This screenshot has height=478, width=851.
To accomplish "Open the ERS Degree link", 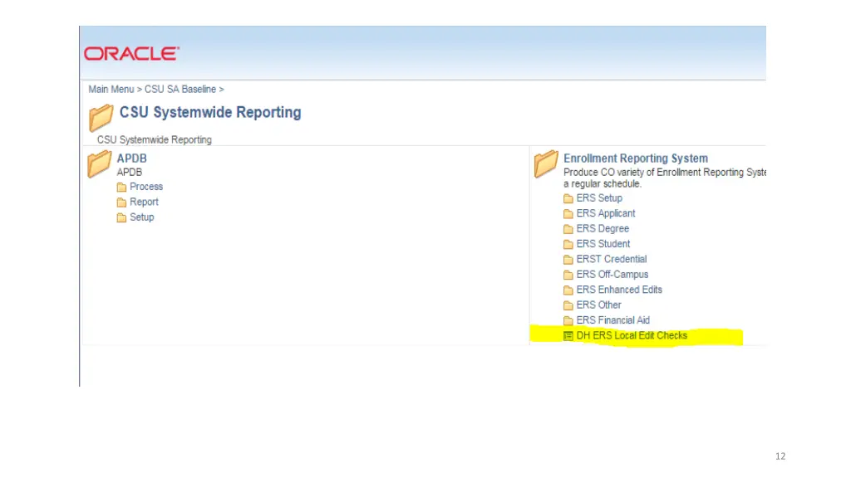I will pyautogui.click(x=603, y=229).
